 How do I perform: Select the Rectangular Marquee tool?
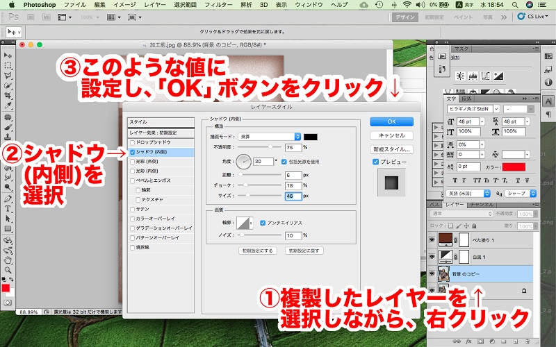(x=8, y=66)
